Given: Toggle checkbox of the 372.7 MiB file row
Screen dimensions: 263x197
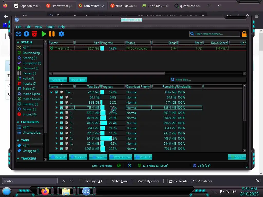Looking at the screenshot, I should tap(61, 113).
